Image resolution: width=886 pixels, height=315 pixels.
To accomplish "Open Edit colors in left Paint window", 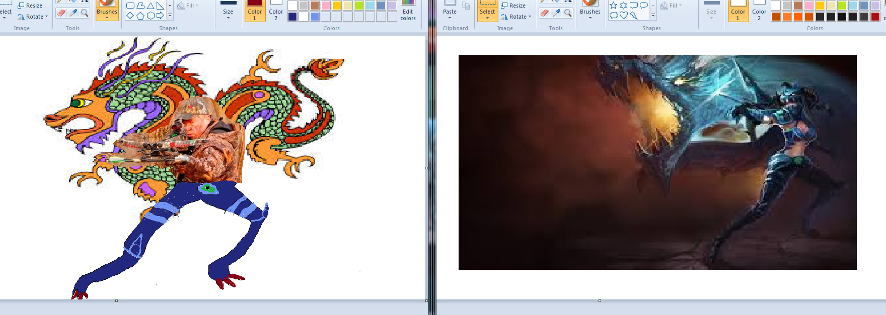I will (x=408, y=11).
